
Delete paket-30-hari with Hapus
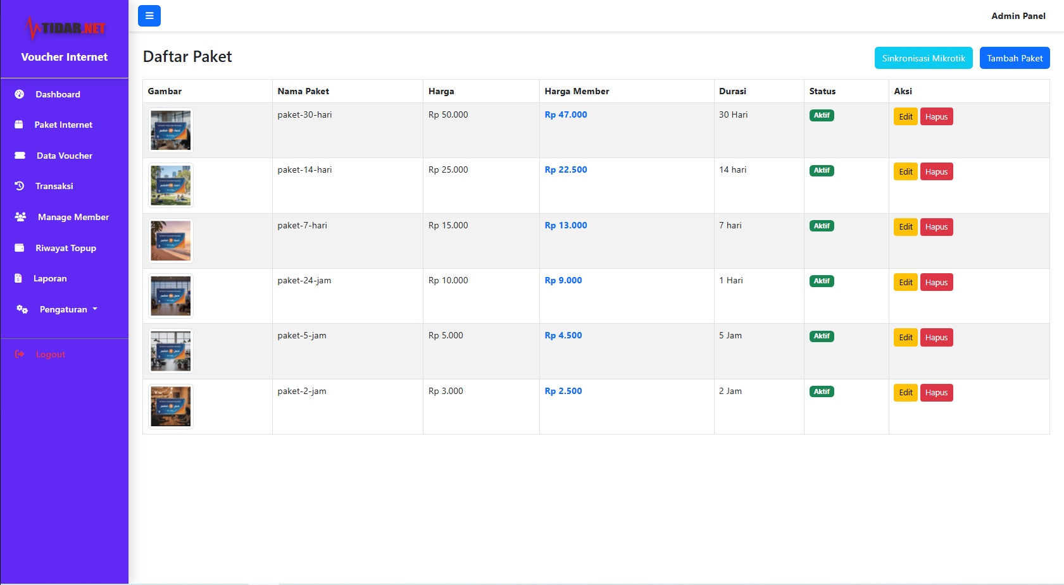(936, 116)
